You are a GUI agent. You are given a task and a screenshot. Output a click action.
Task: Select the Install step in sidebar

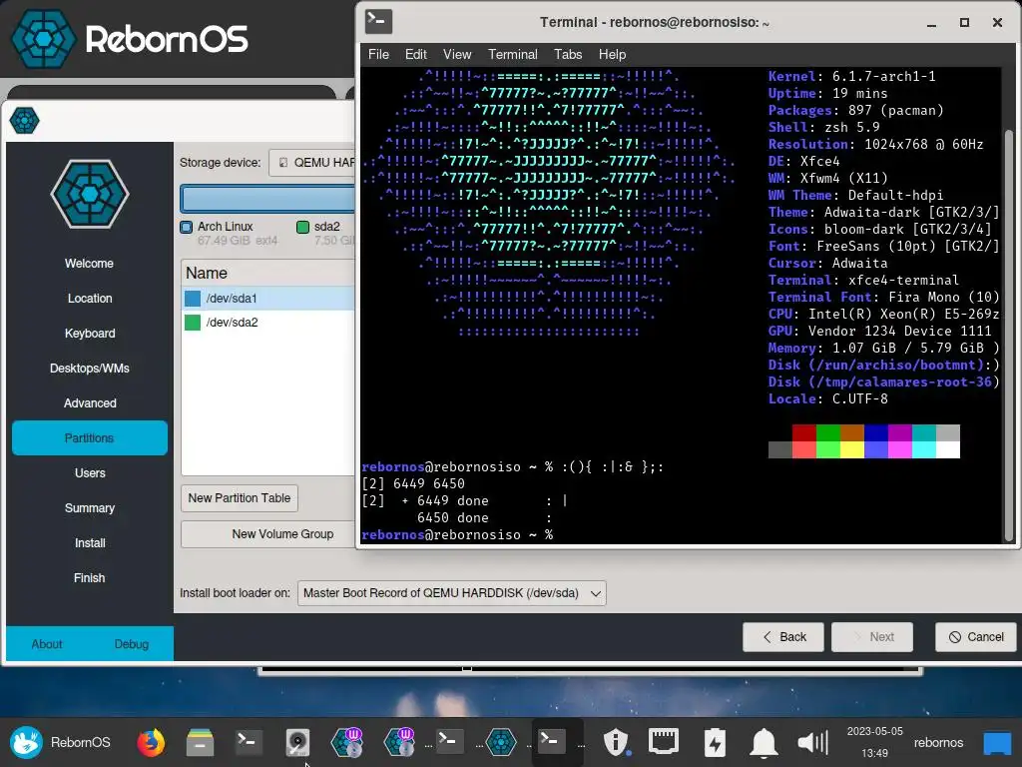click(x=89, y=542)
